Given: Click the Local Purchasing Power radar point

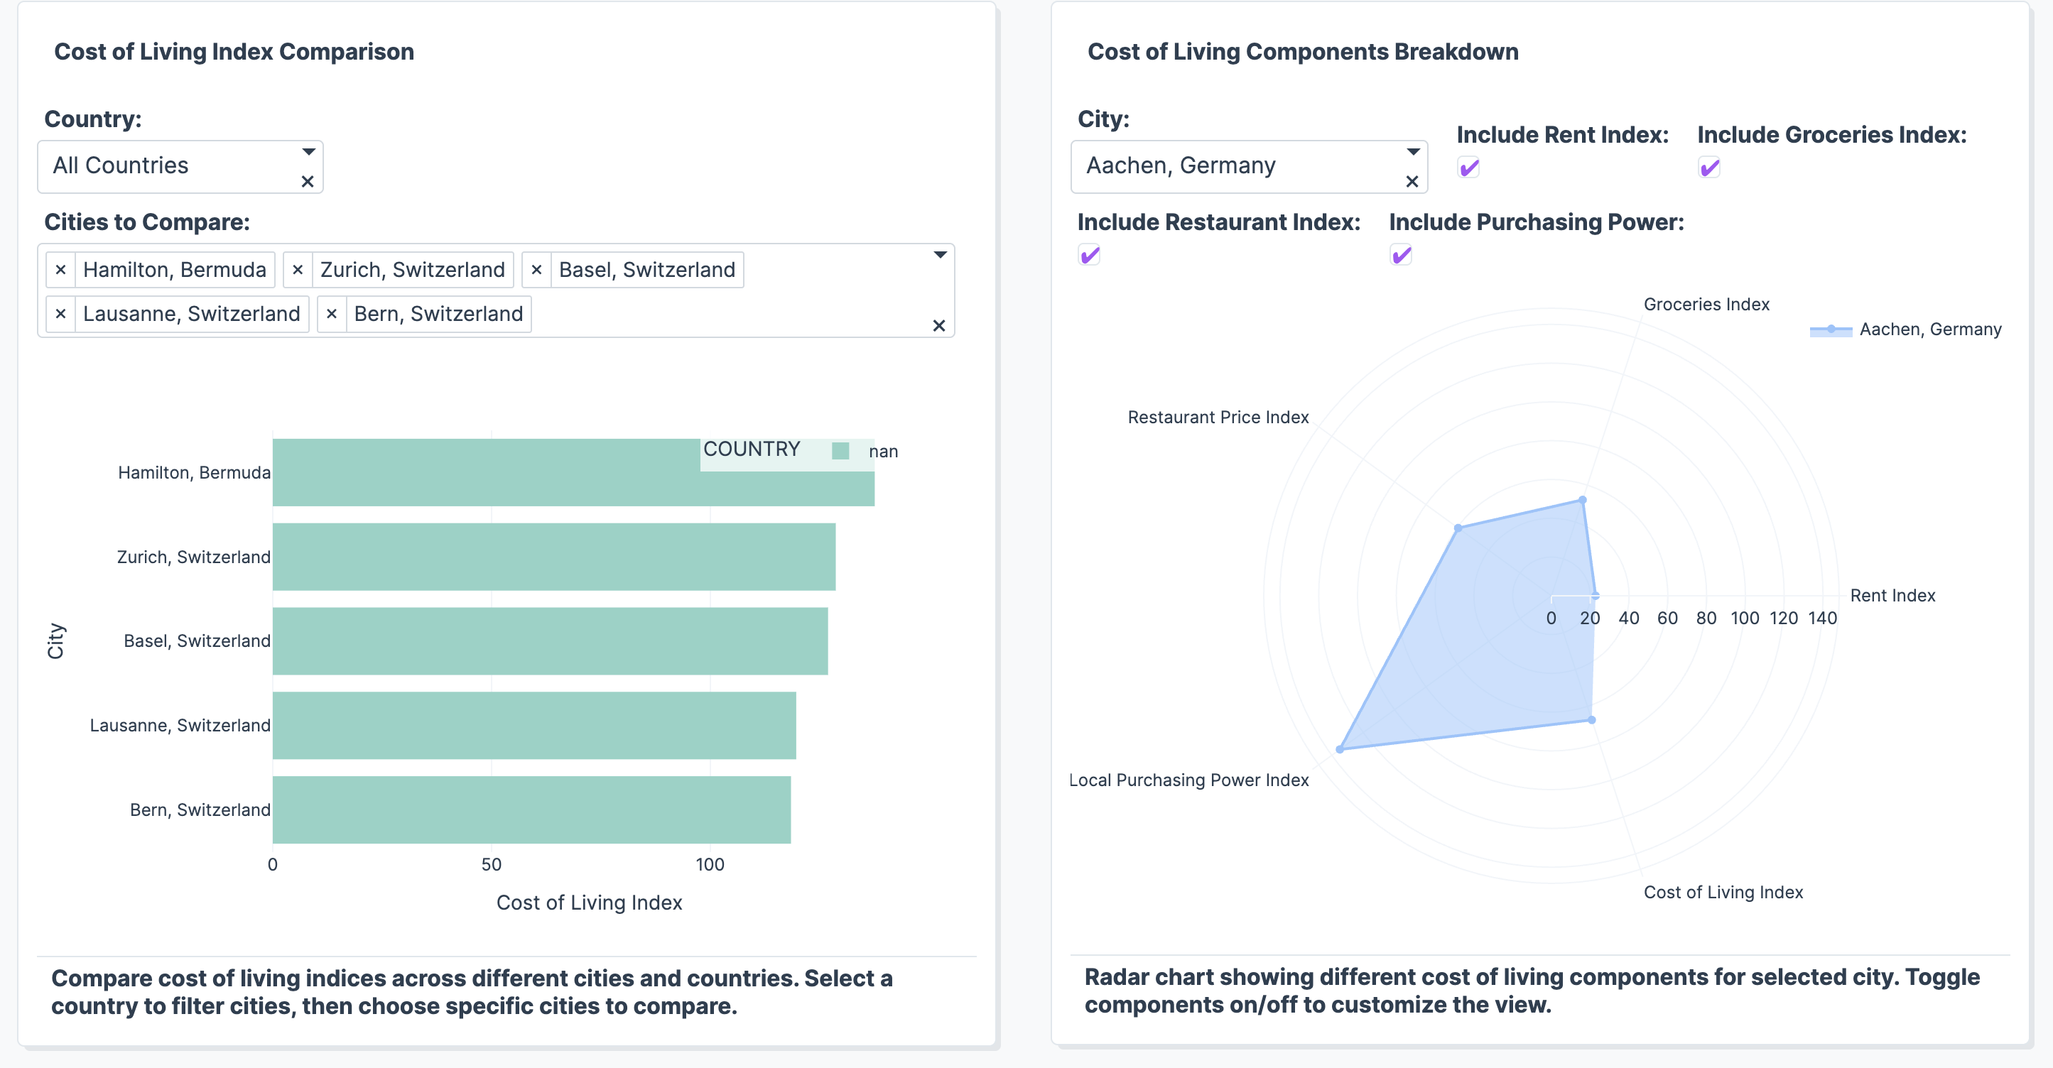Looking at the screenshot, I should tap(1340, 749).
